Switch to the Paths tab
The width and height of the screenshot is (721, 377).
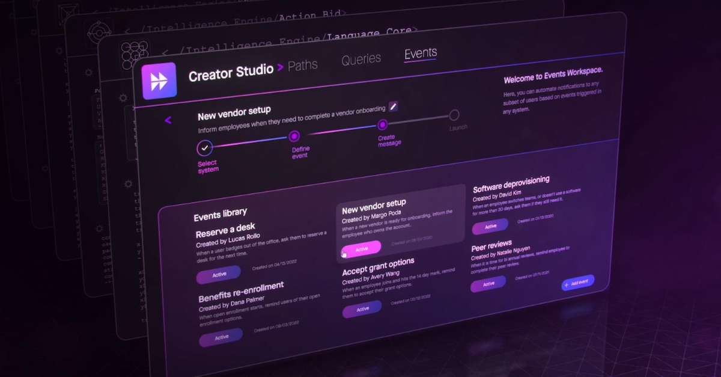tap(302, 64)
